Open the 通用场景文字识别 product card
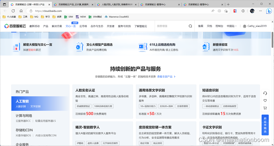Screen dimensions: 274x146 pos(166,102)
